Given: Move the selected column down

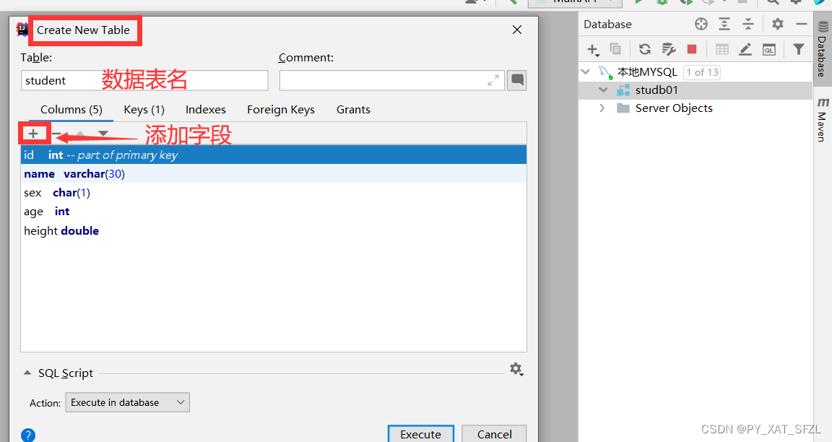Looking at the screenshot, I should coord(103,134).
